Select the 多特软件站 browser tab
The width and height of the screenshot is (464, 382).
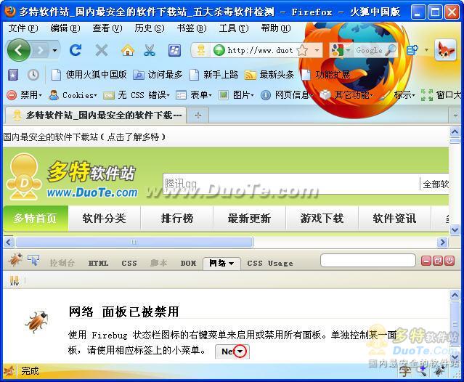[x=96, y=115]
